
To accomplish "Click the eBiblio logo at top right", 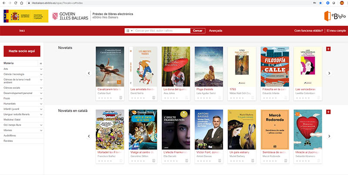I will pyautogui.click(x=335, y=16).
